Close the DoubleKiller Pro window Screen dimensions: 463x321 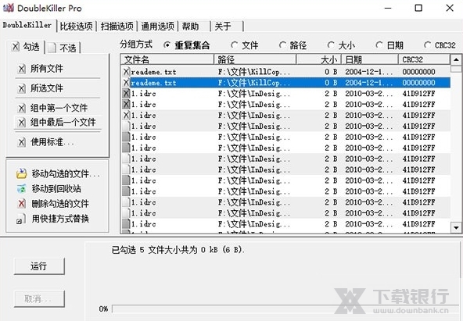point(450,8)
